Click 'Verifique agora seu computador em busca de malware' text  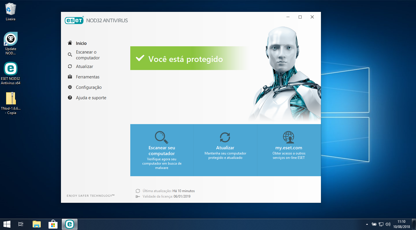pyautogui.click(x=162, y=163)
